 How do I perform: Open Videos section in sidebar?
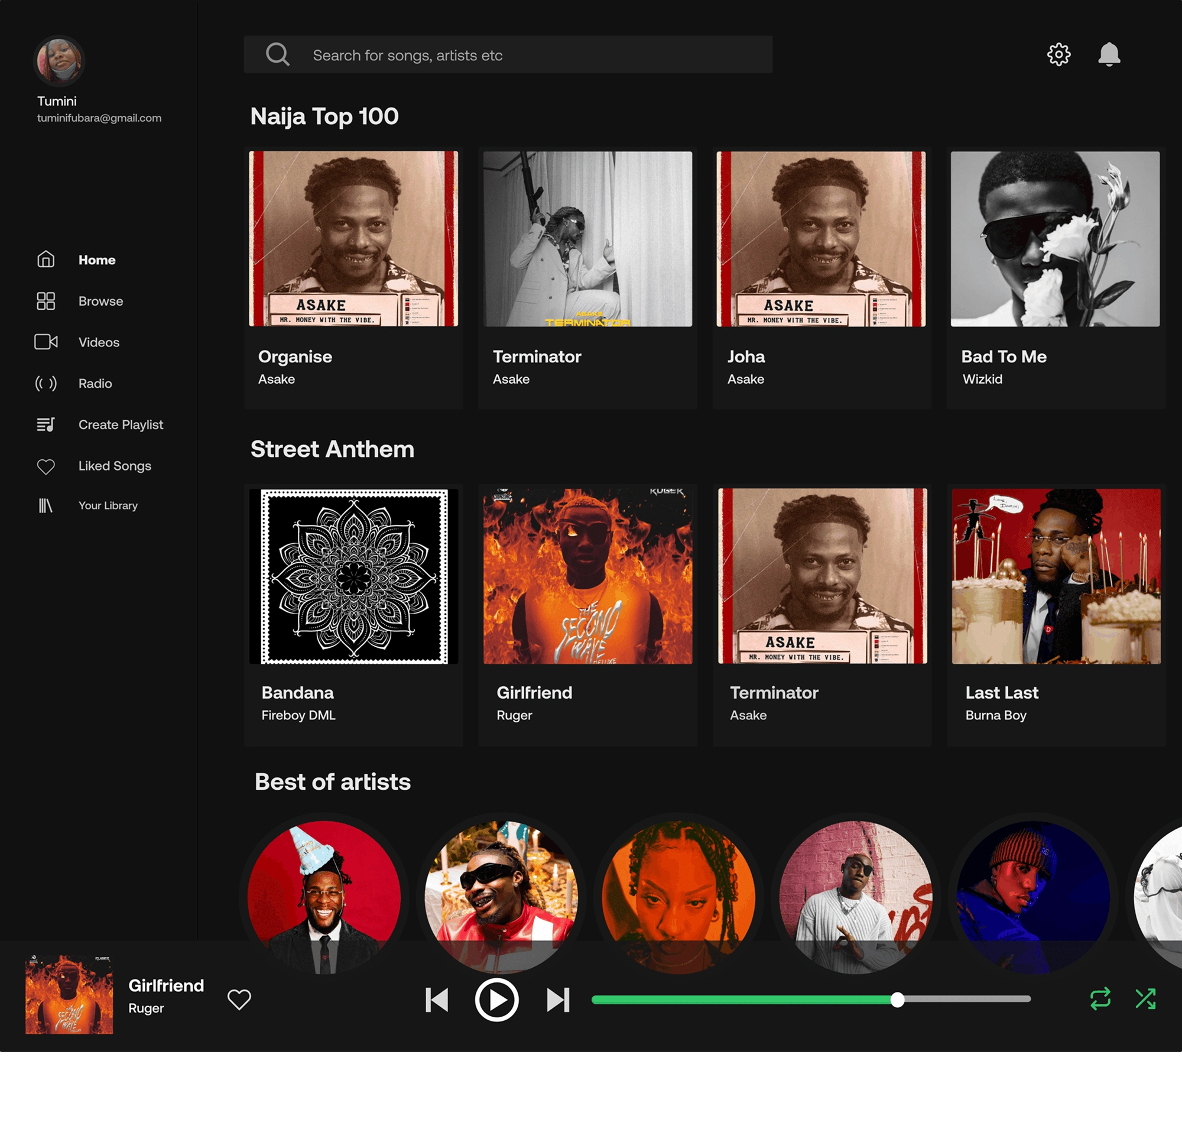click(98, 343)
